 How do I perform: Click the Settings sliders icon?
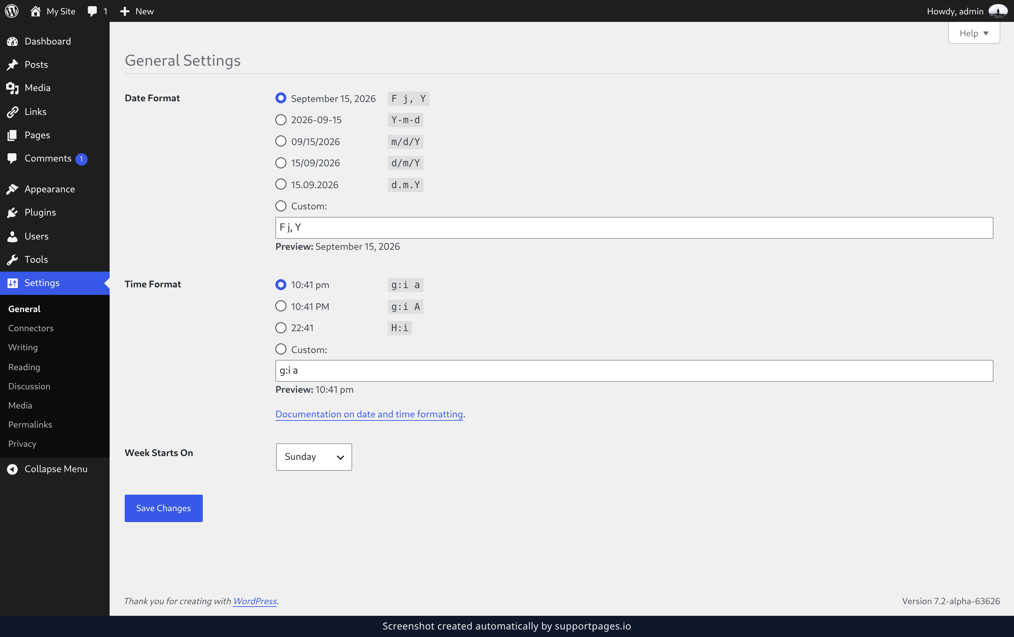point(13,283)
